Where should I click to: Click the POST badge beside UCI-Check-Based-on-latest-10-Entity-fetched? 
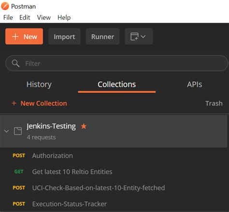point(19,188)
